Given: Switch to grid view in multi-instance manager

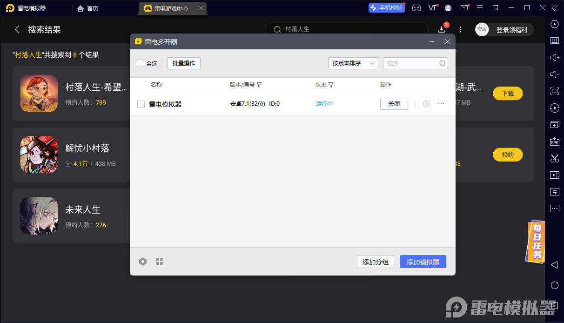Looking at the screenshot, I should coord(160,262).
